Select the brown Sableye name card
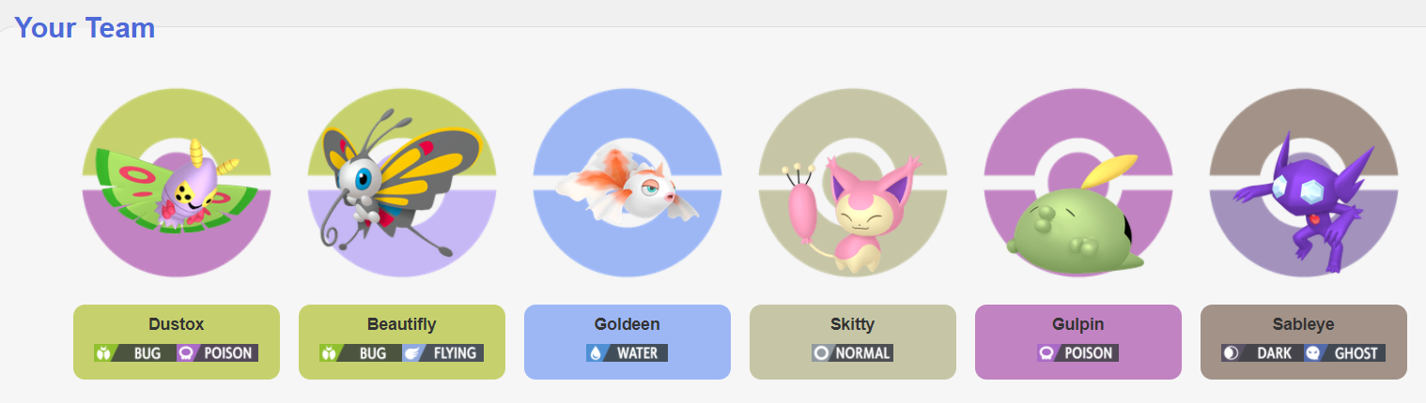 1304,342
